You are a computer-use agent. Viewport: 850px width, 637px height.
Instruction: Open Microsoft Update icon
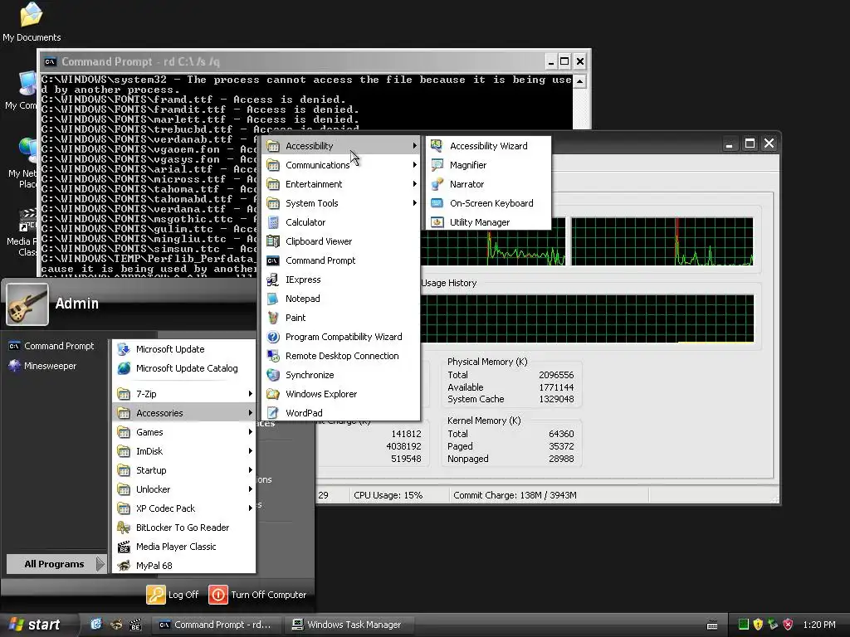(124, 349)
